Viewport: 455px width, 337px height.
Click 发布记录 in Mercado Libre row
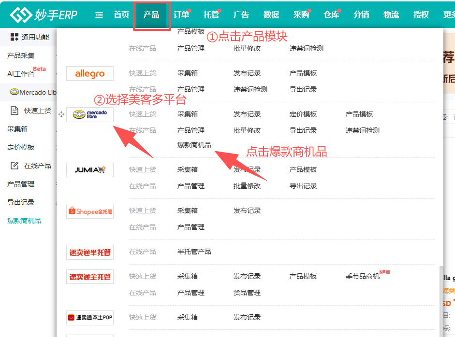tap(247, 114)
